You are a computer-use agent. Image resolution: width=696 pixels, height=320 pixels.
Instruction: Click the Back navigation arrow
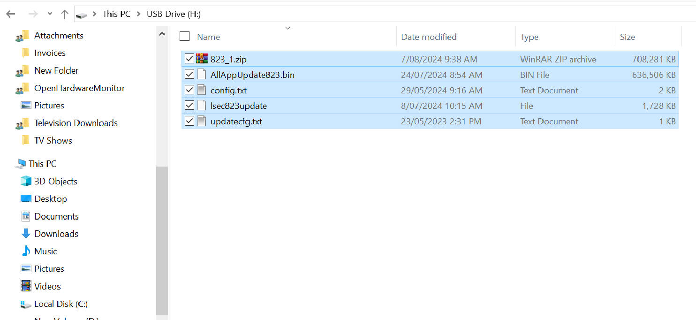point(11,14)
